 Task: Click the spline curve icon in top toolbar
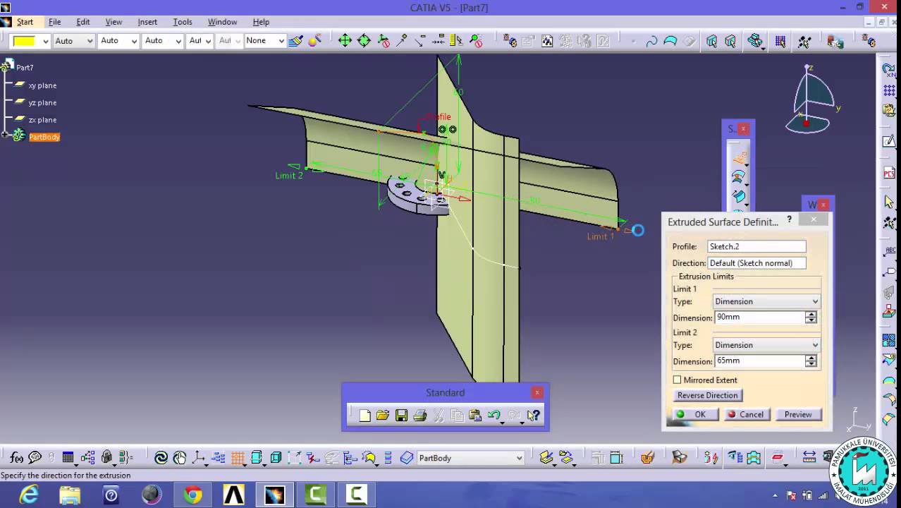point(652,41)
